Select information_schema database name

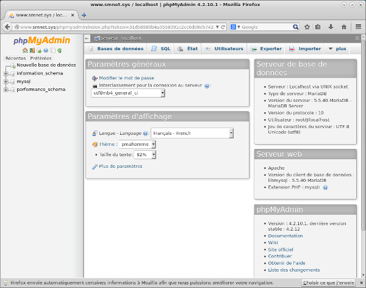(x=40, y=73)
